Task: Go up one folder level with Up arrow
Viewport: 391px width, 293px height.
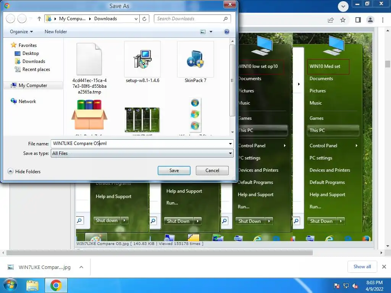Action: click(x=39, y=19)
